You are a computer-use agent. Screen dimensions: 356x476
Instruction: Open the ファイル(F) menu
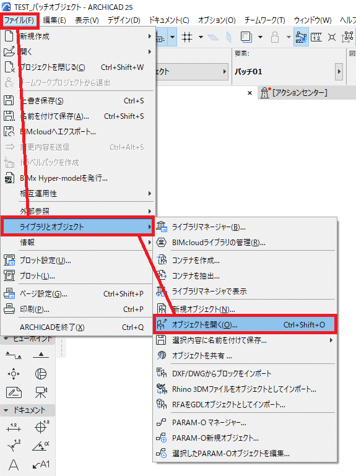pyautogui.click(x=19, y=20)
